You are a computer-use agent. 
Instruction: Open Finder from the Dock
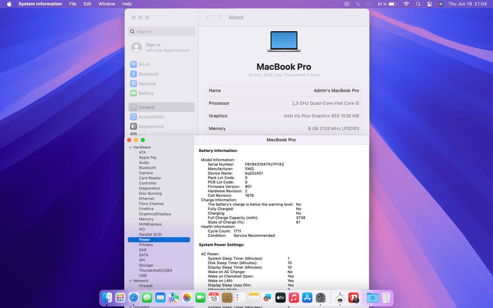tap(107, 297)
